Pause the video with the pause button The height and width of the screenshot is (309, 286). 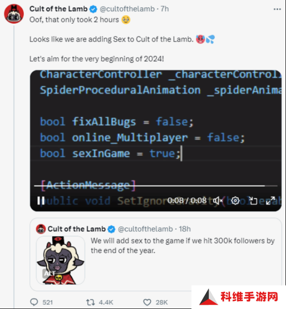41,201
